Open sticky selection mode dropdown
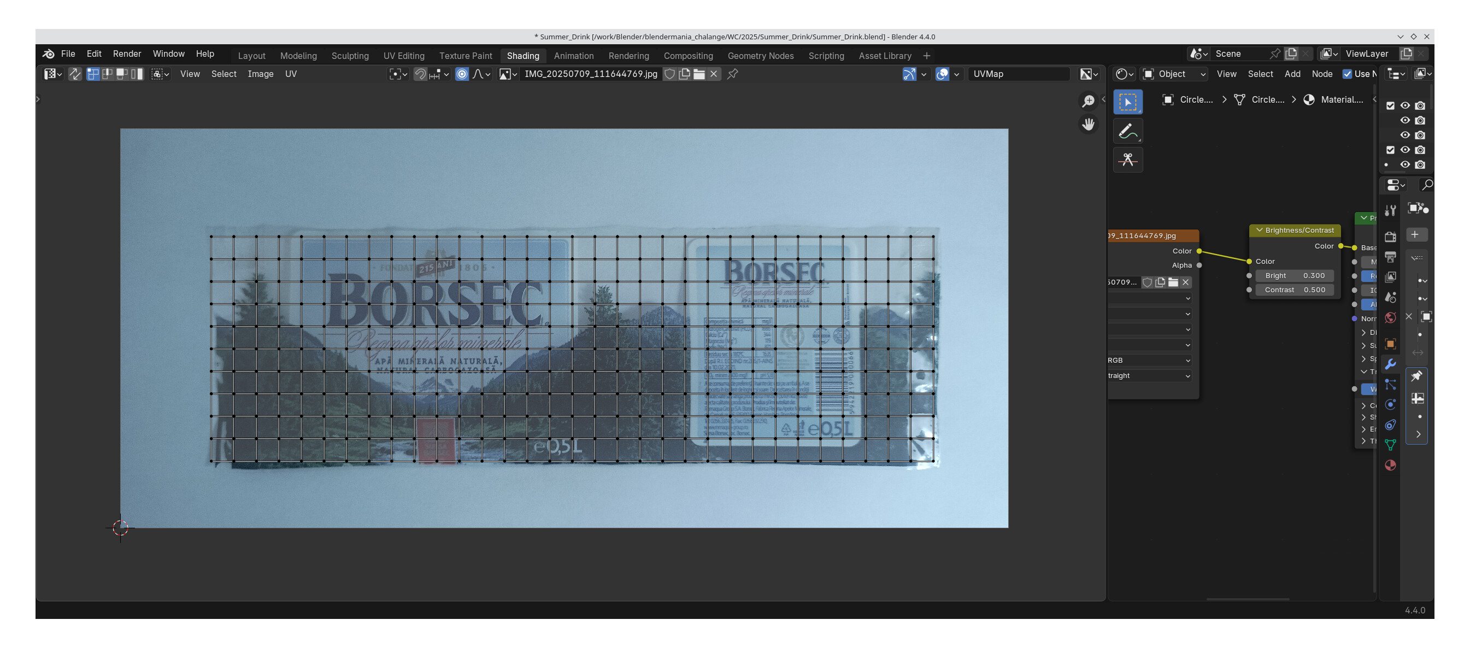1470x661 pixels. pyautogui.click(x=160, y=74)
